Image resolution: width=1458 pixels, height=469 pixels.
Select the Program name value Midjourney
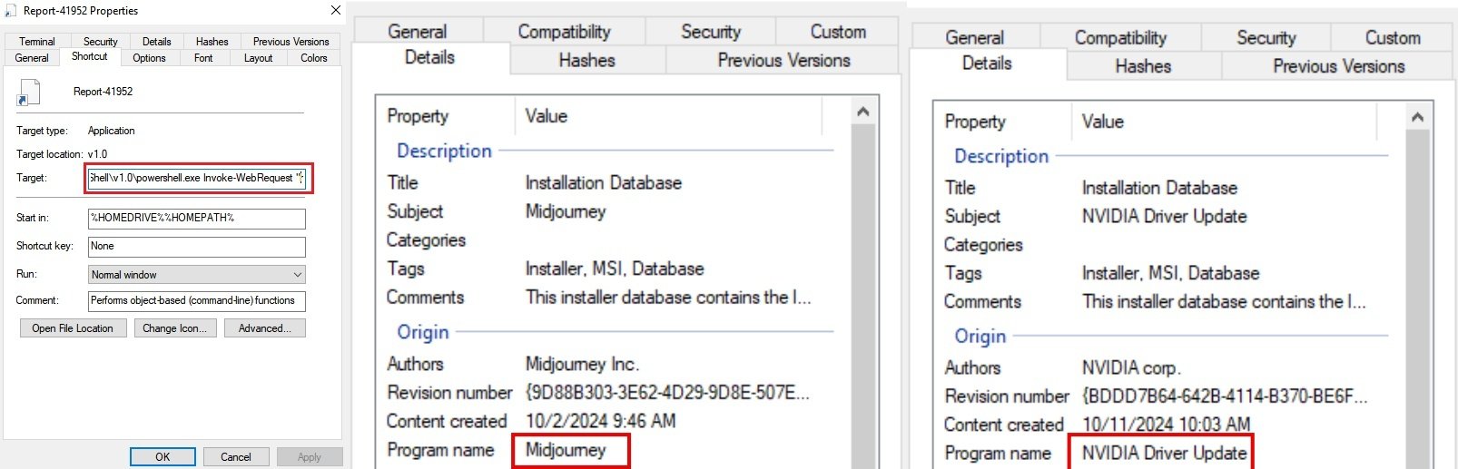[x=566, y=450]
